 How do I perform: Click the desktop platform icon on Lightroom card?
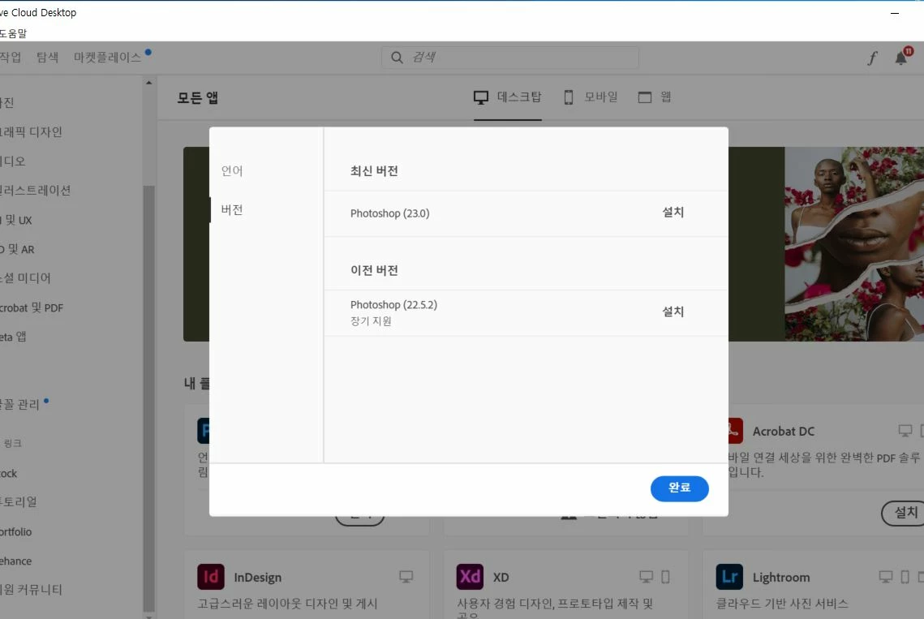(886, 577)
